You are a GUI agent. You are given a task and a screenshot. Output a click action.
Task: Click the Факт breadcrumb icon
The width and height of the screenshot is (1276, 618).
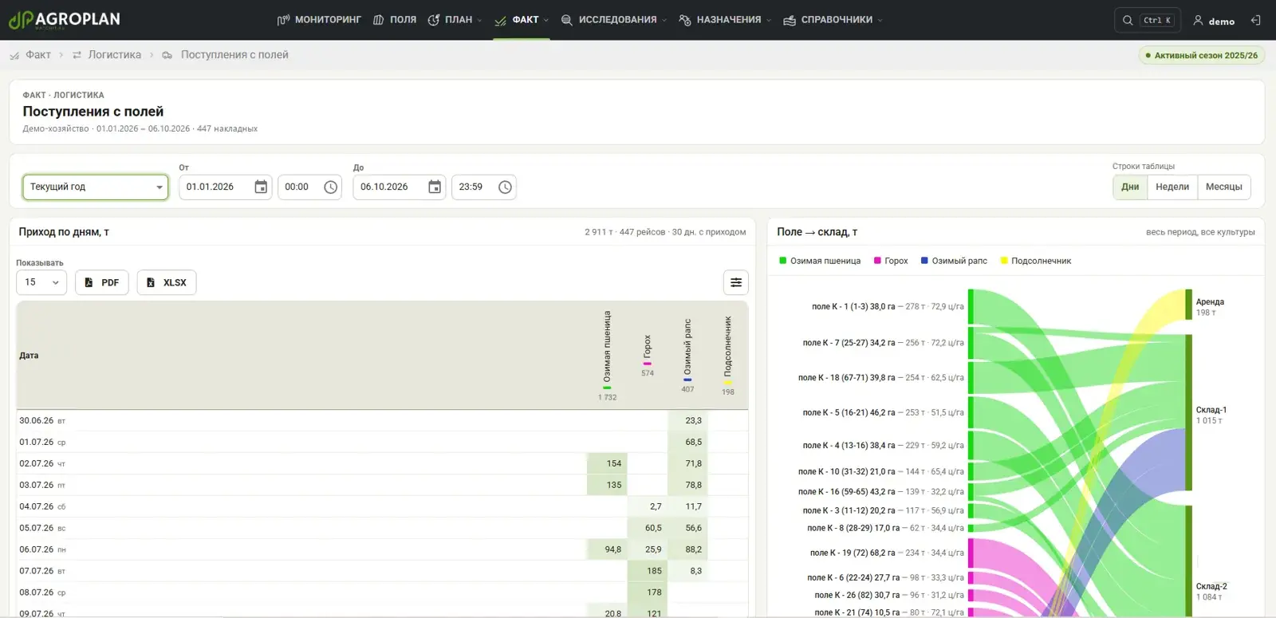pyautogui.click(x=14, y=55)
